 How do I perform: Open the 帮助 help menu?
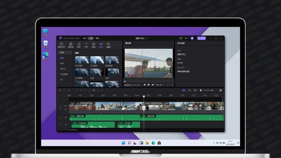click(97, 38)
